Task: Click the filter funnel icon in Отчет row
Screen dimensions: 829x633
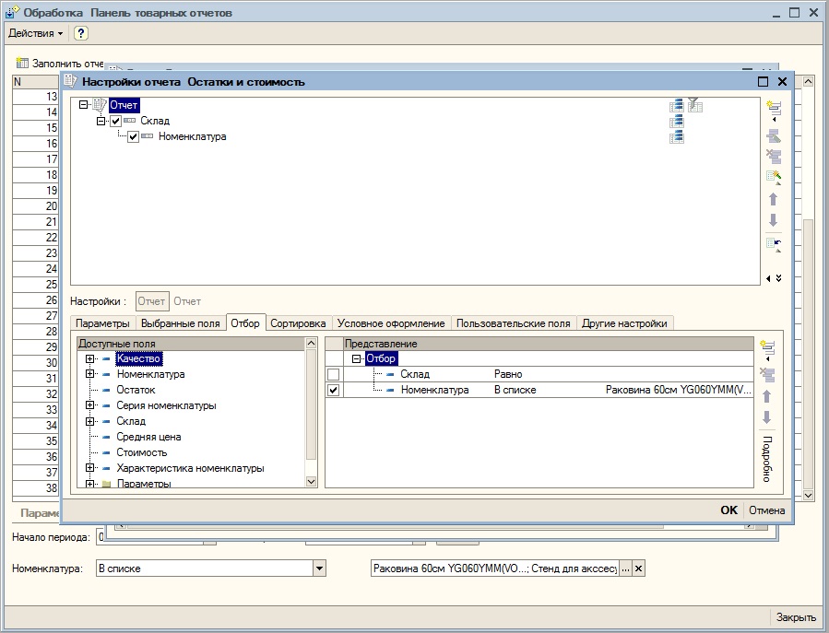Action: pos(695,105)
